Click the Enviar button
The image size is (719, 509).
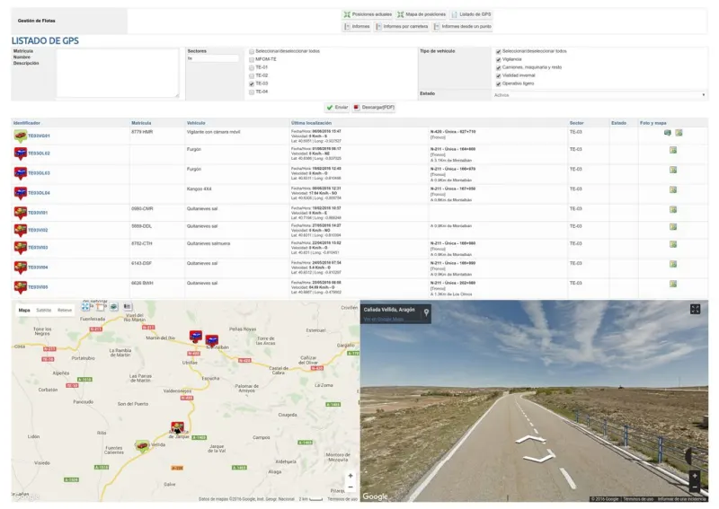(x=337, y=107)
